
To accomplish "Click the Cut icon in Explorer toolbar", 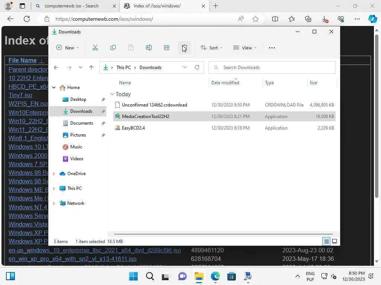I will tap(95, 48).
